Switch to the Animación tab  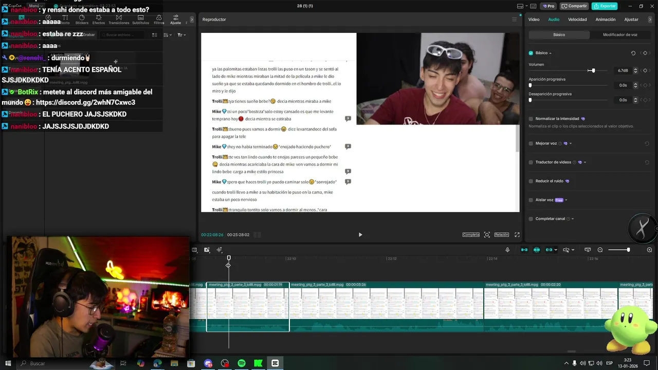pos(605,20)
